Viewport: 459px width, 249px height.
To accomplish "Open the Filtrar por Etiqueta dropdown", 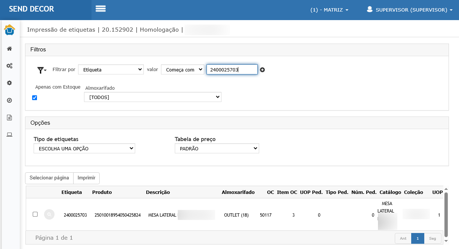I will tap(111, 70).
